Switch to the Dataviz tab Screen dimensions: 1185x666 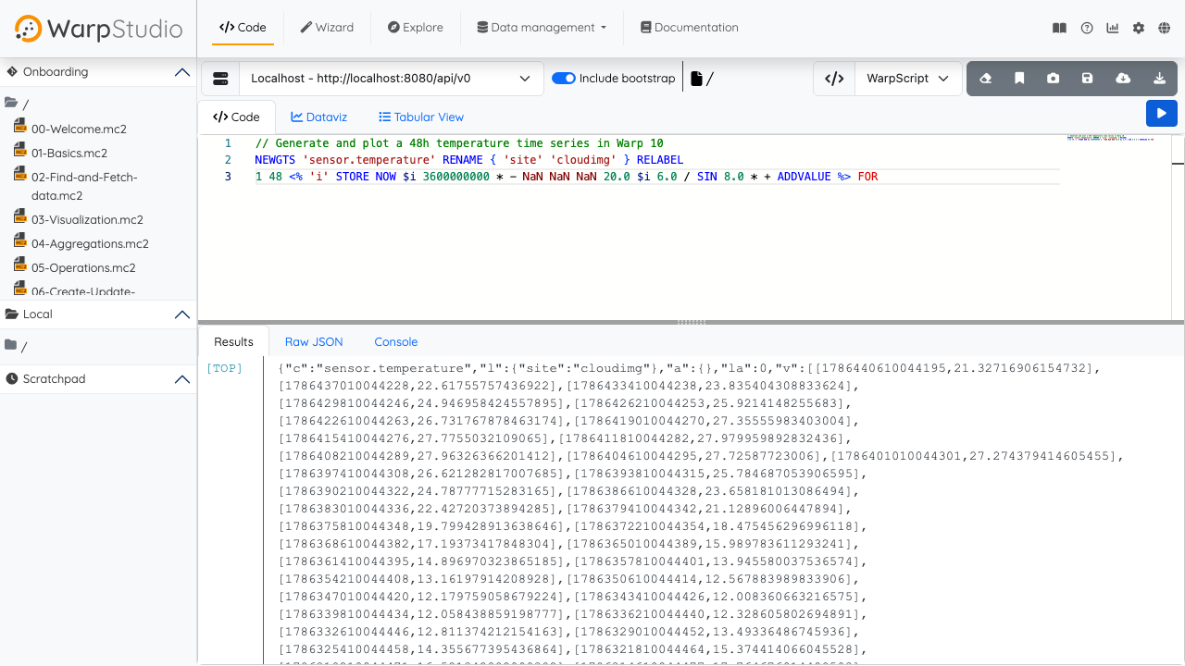pyautogui.click(x=318, y=117)
